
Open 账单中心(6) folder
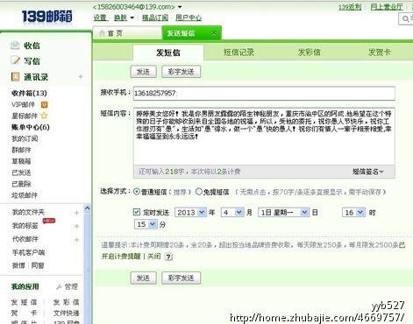(31, 127)
